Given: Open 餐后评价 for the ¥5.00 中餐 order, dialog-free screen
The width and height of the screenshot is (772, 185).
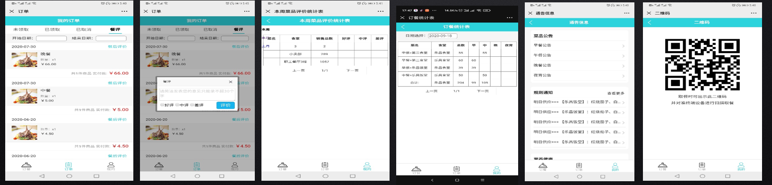Looking at the screenshot, I should [117, 83].
